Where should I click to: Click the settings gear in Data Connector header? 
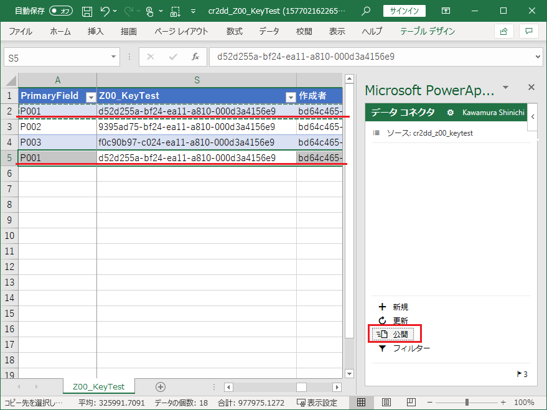[451, 113]
